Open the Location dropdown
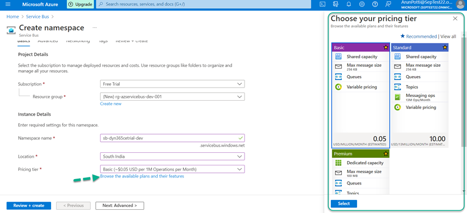The image size is (467, 213). pos(173,157)
